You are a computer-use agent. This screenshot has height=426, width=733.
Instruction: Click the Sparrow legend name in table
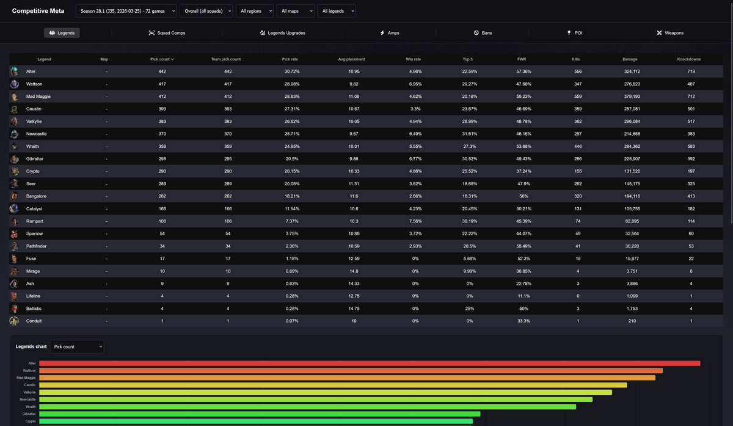click(34, 234)
